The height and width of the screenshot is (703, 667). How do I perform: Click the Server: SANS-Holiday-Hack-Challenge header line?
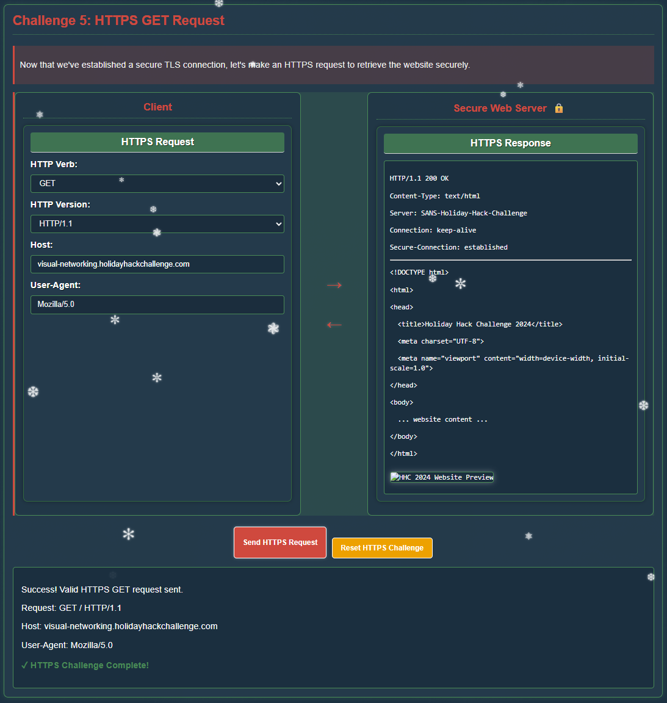(458, 213)
